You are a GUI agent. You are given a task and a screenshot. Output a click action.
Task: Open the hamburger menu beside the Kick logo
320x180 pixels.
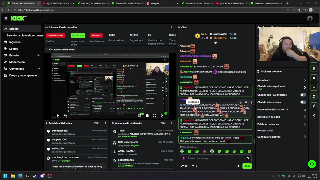tap(6, 18)
